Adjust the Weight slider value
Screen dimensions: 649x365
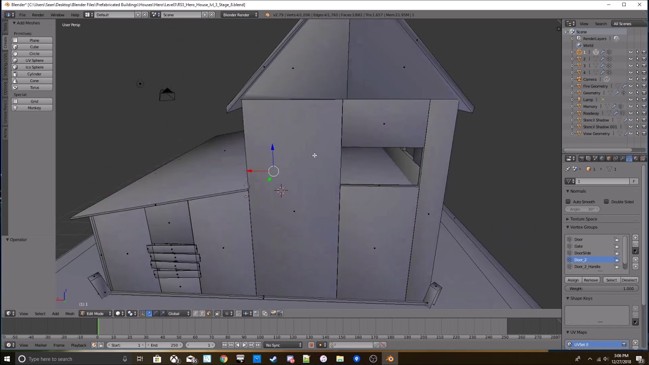coord(601,288)
